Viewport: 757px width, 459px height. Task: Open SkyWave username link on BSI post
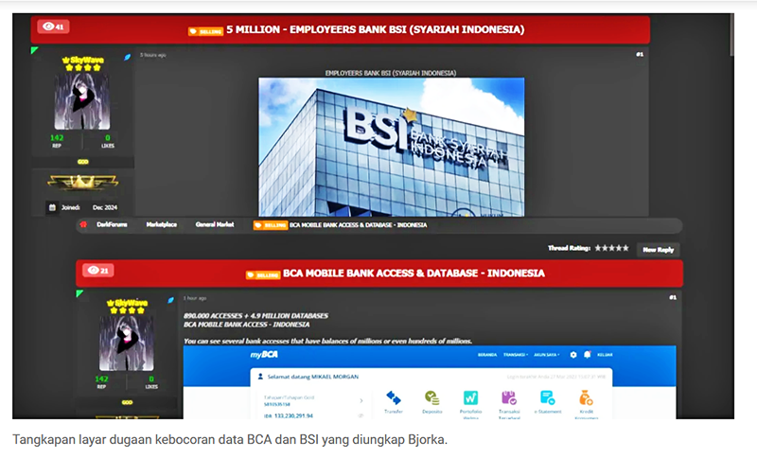82,60
